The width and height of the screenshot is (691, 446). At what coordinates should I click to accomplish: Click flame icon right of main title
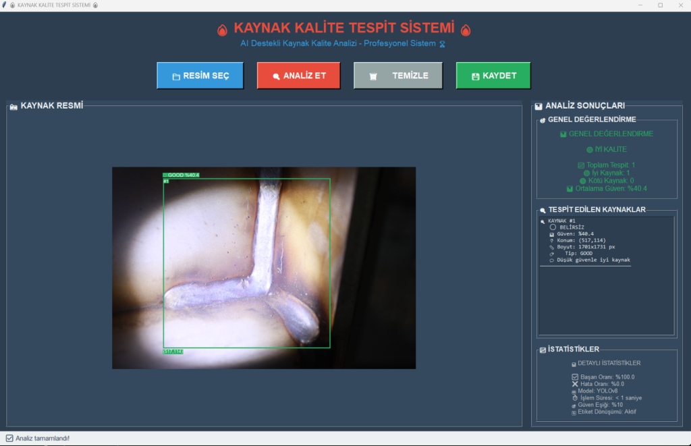coord(466,30)
